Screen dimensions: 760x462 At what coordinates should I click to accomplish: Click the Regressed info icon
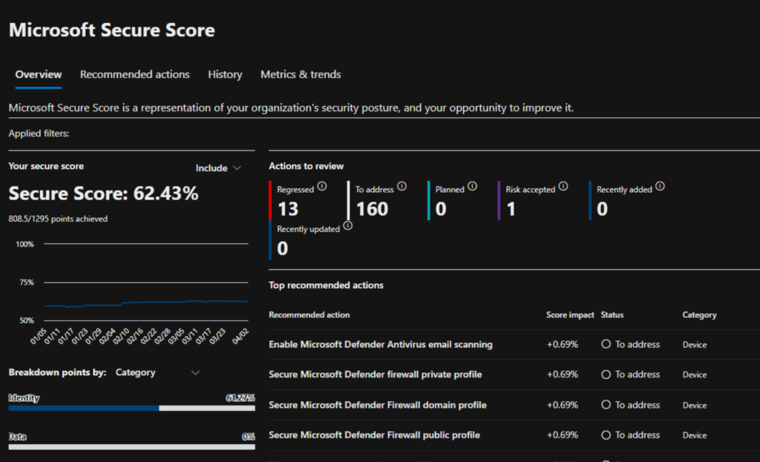click(322, 186)
